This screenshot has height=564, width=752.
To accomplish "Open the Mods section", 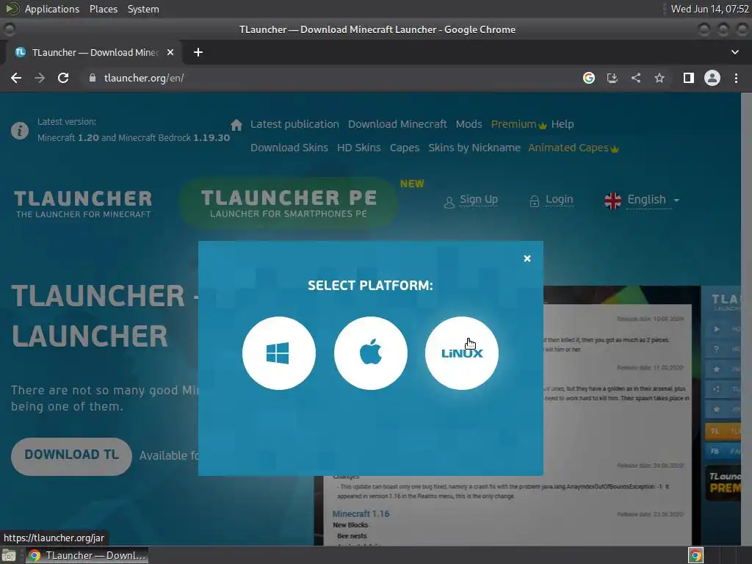I will pos(469,124).
